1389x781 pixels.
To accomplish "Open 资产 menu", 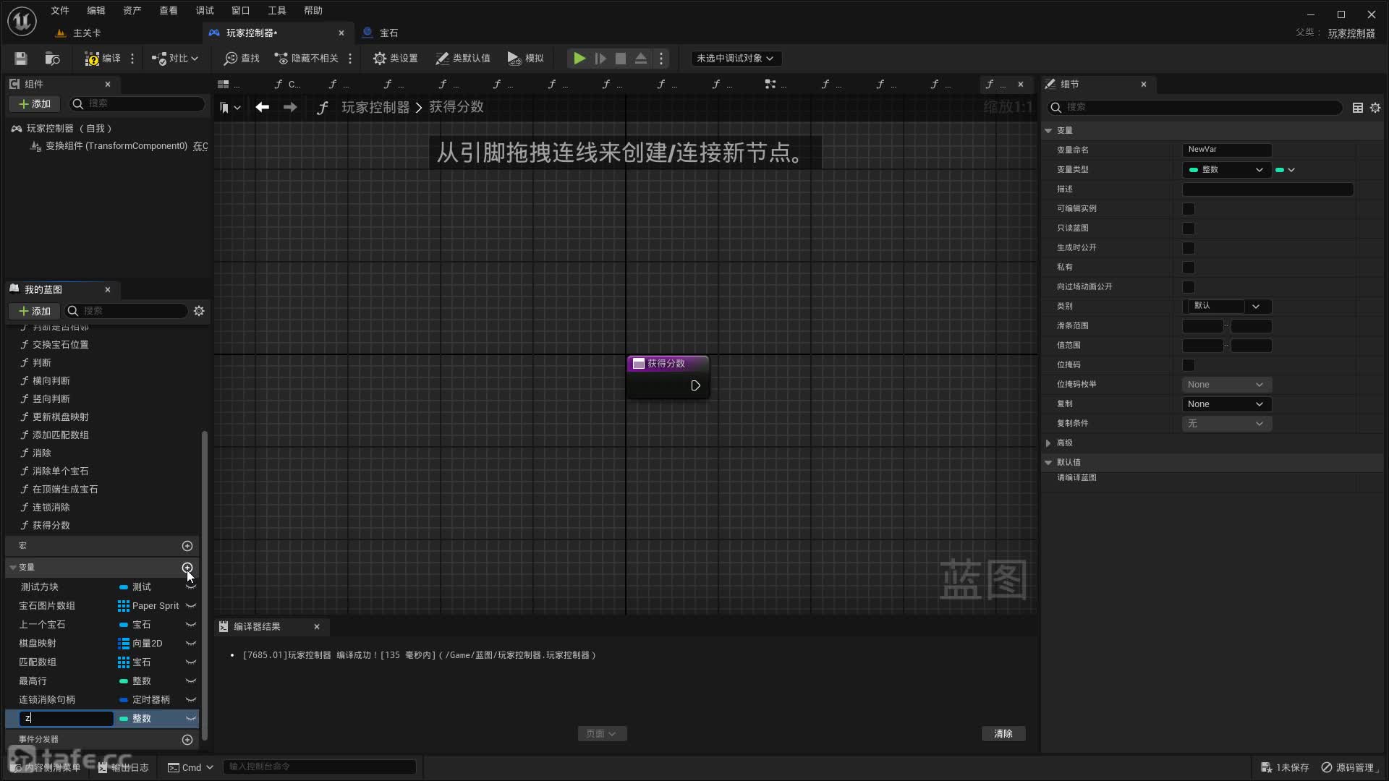I will click(x=132, y=11).
